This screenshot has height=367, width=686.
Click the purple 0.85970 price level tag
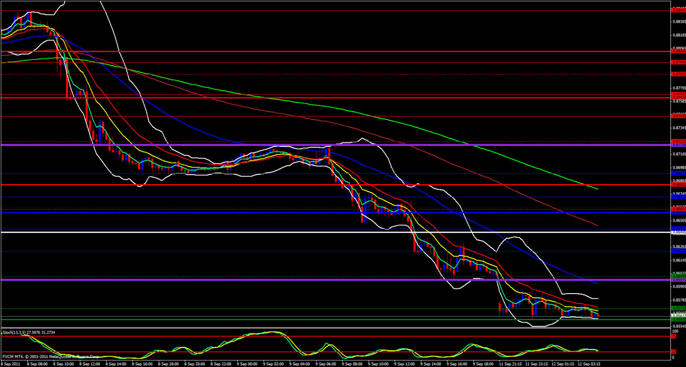tap(678, 280)
